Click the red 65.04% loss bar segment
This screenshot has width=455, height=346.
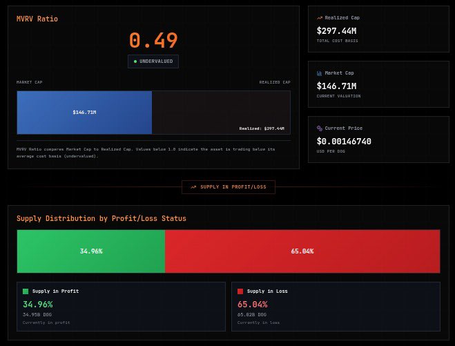[302, 251]
